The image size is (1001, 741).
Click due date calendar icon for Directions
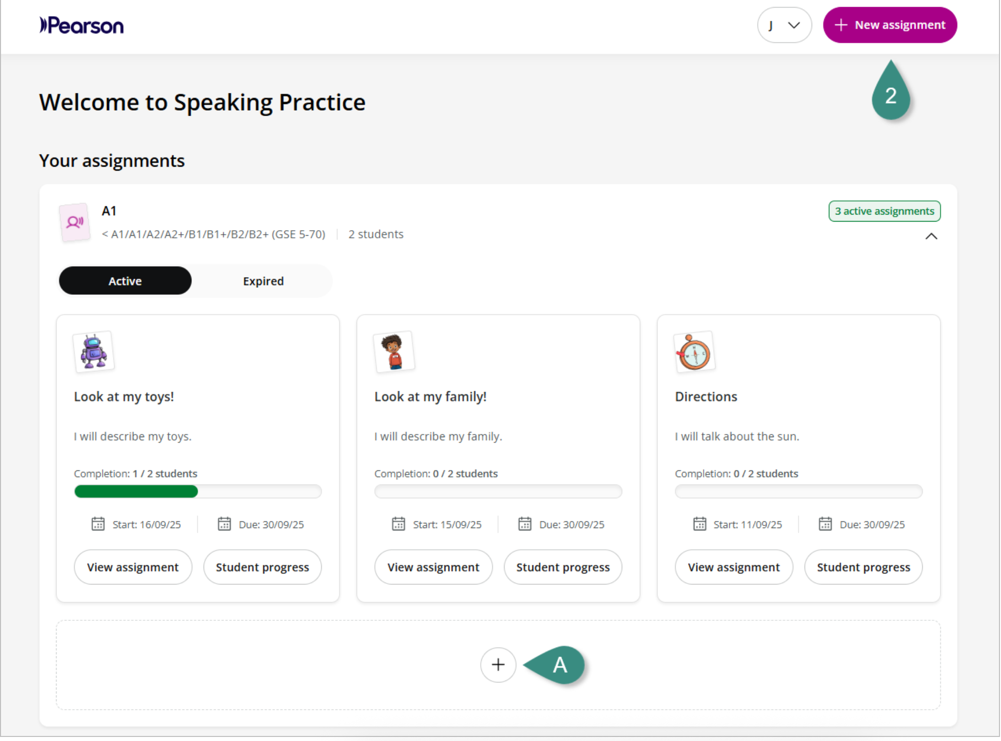click(825, 524)
